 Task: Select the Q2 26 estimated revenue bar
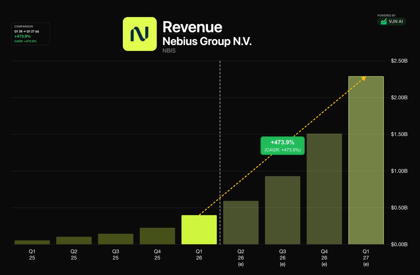(241, 223)
